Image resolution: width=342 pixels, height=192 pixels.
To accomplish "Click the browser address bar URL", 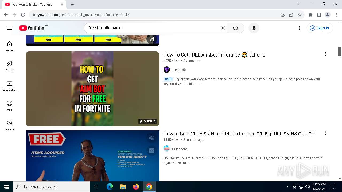I will pos(84,15).
